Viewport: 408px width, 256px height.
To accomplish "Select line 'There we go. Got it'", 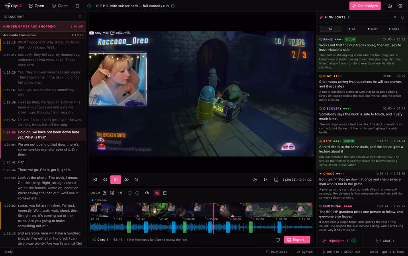I will point(43,170).
